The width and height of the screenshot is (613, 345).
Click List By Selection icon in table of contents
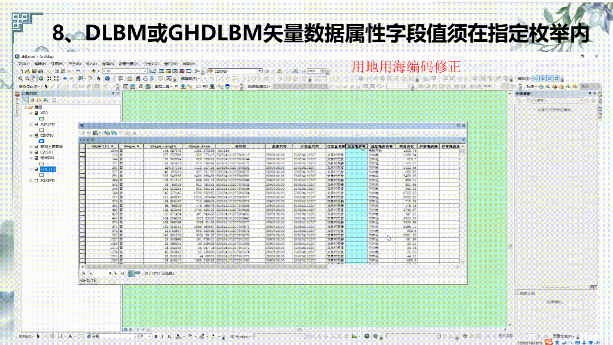pyautogui.click(x=45, y=101)
